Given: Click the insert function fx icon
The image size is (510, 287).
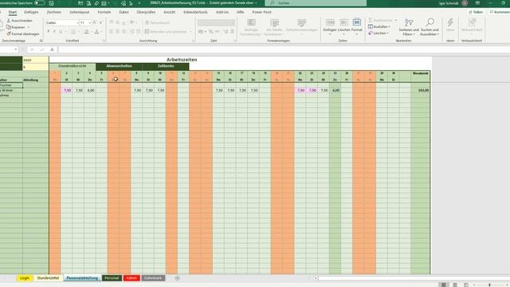Looking at the screenshot, I should click(x=52, y=49).
